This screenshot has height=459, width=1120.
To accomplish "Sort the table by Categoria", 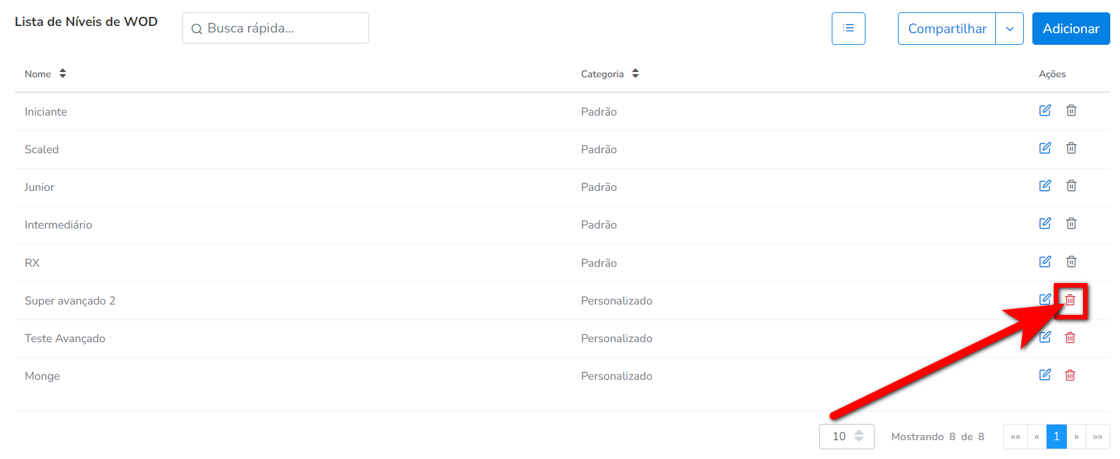I will [x=635, y=74].
